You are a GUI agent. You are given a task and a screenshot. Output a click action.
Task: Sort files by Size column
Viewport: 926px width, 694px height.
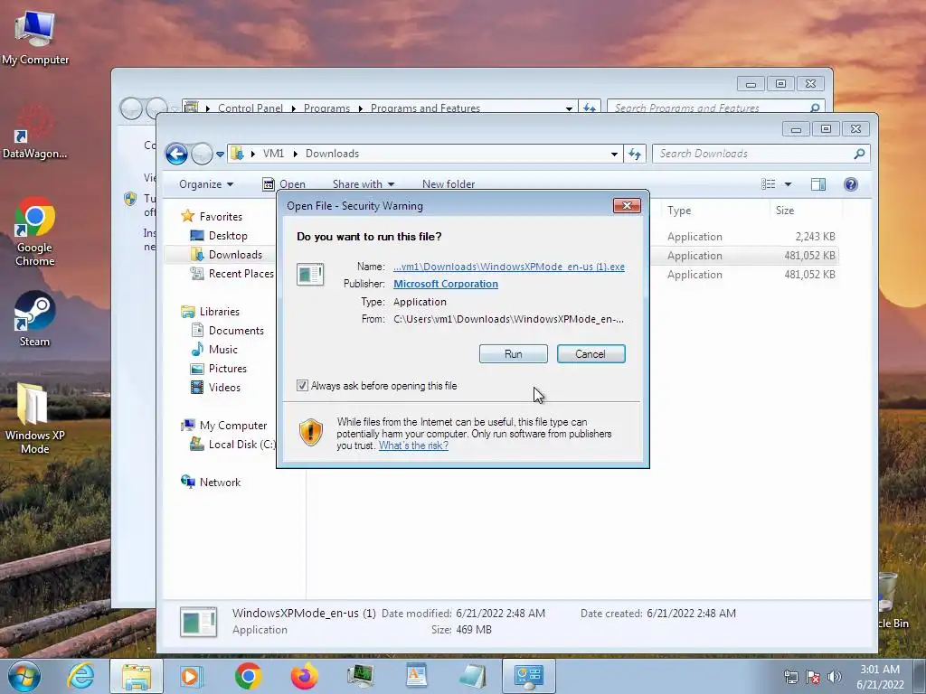click(x=785, y=210)
